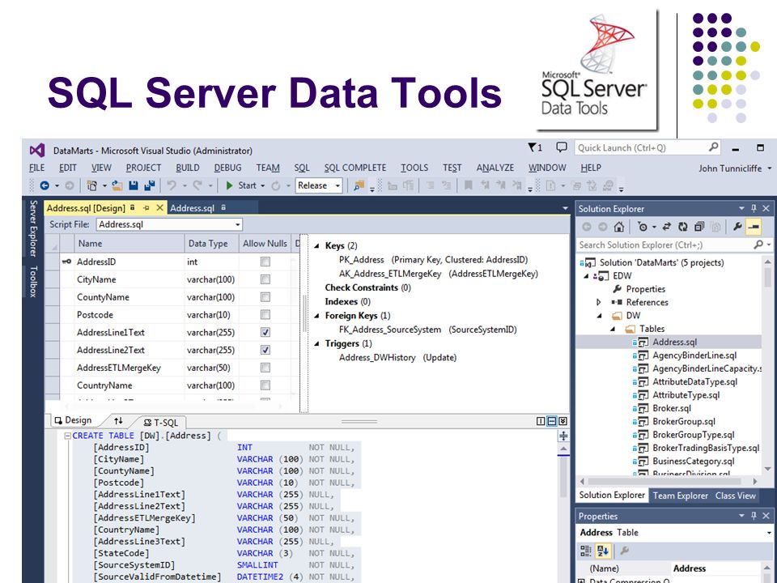Collapse the Foreign Keys (1) section

[316, 316]
